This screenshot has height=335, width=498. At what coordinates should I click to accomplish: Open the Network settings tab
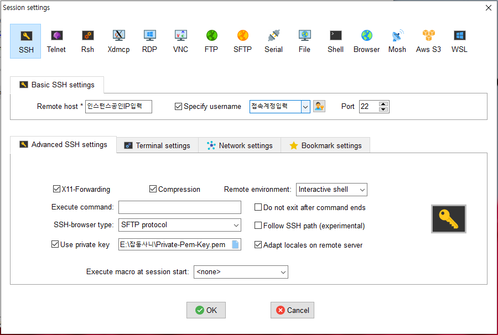(240, 145)
